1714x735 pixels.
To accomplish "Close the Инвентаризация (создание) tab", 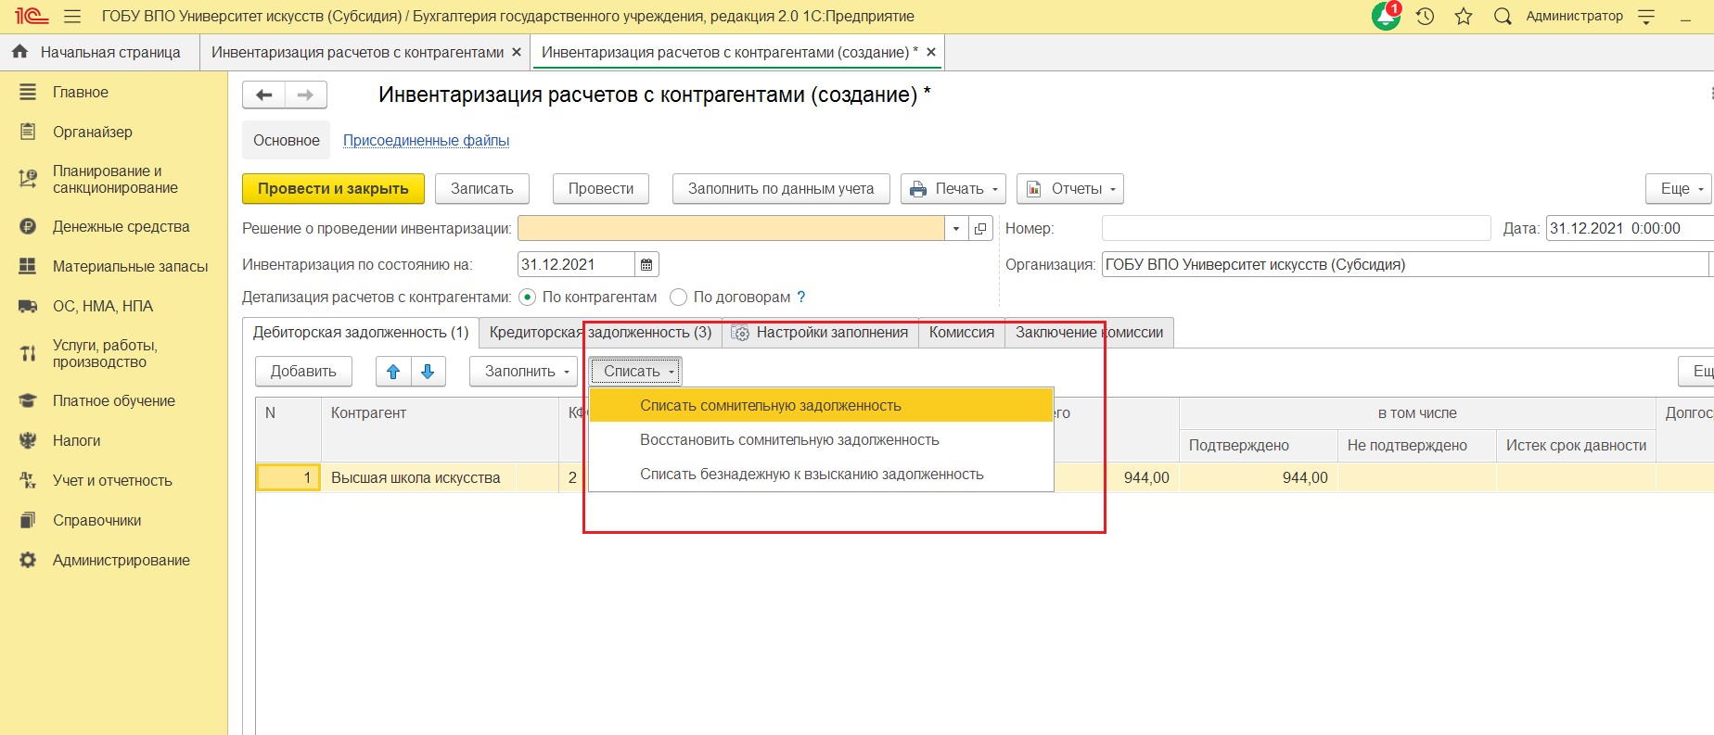I will point(931,52).
